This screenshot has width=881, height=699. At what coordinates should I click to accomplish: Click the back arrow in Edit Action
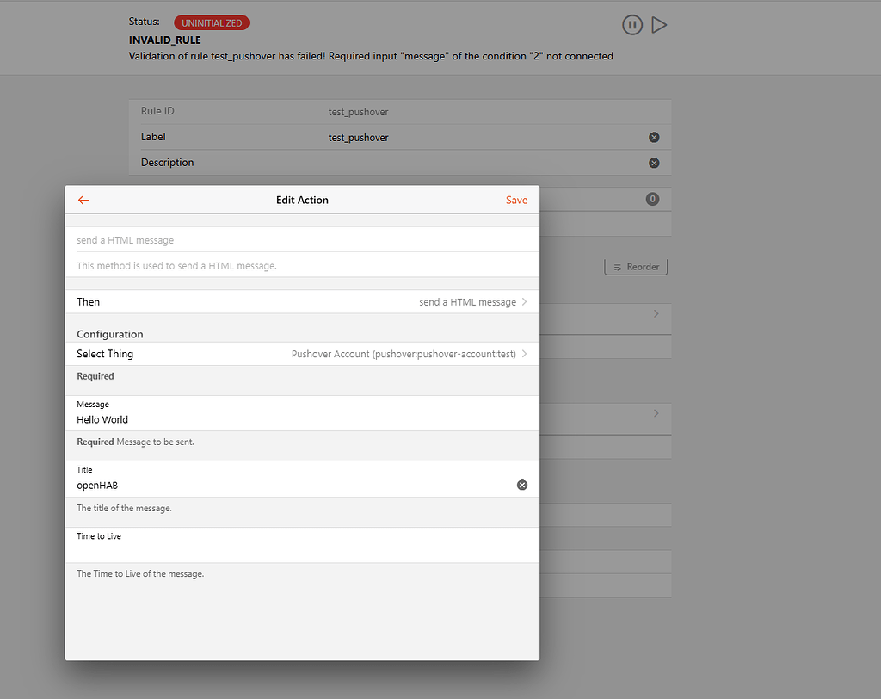[x=83, y=200]
